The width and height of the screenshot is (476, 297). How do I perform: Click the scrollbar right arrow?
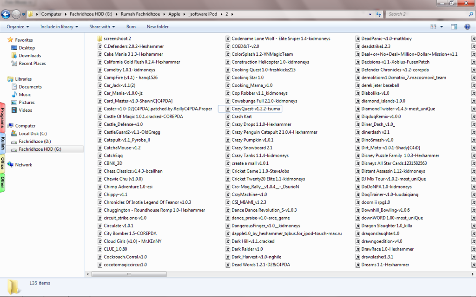pos(472,274)
